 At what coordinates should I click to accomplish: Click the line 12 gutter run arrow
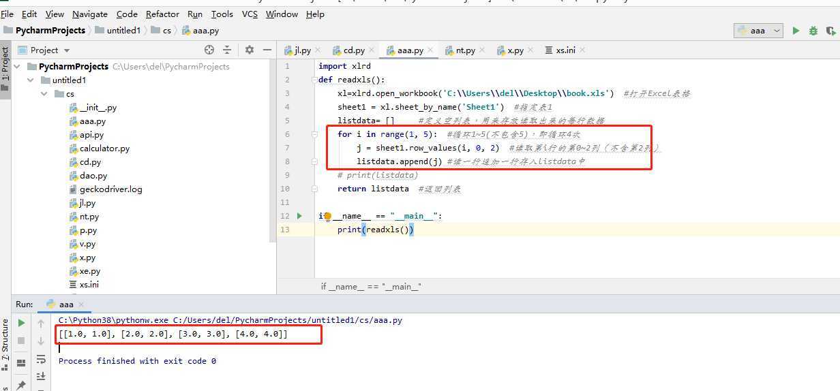click(x=299, y=216)
